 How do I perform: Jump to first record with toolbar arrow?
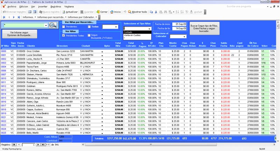pyautogui.click(x=4, y=17)
